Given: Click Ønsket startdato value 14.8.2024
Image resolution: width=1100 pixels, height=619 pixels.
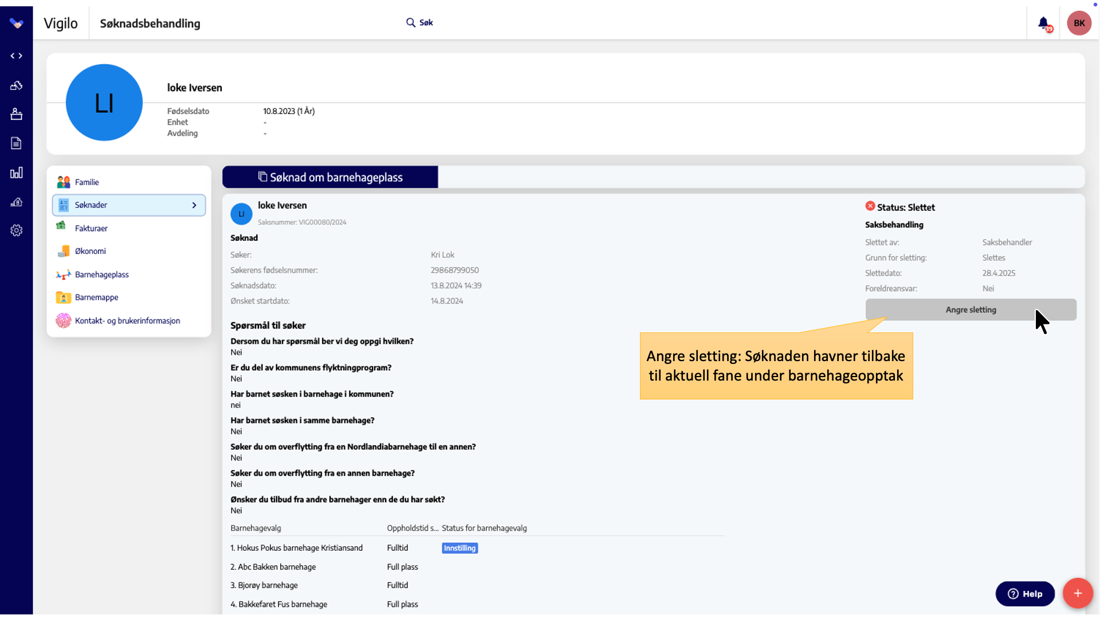Looking at the screenshot, I should pos(447,301).
